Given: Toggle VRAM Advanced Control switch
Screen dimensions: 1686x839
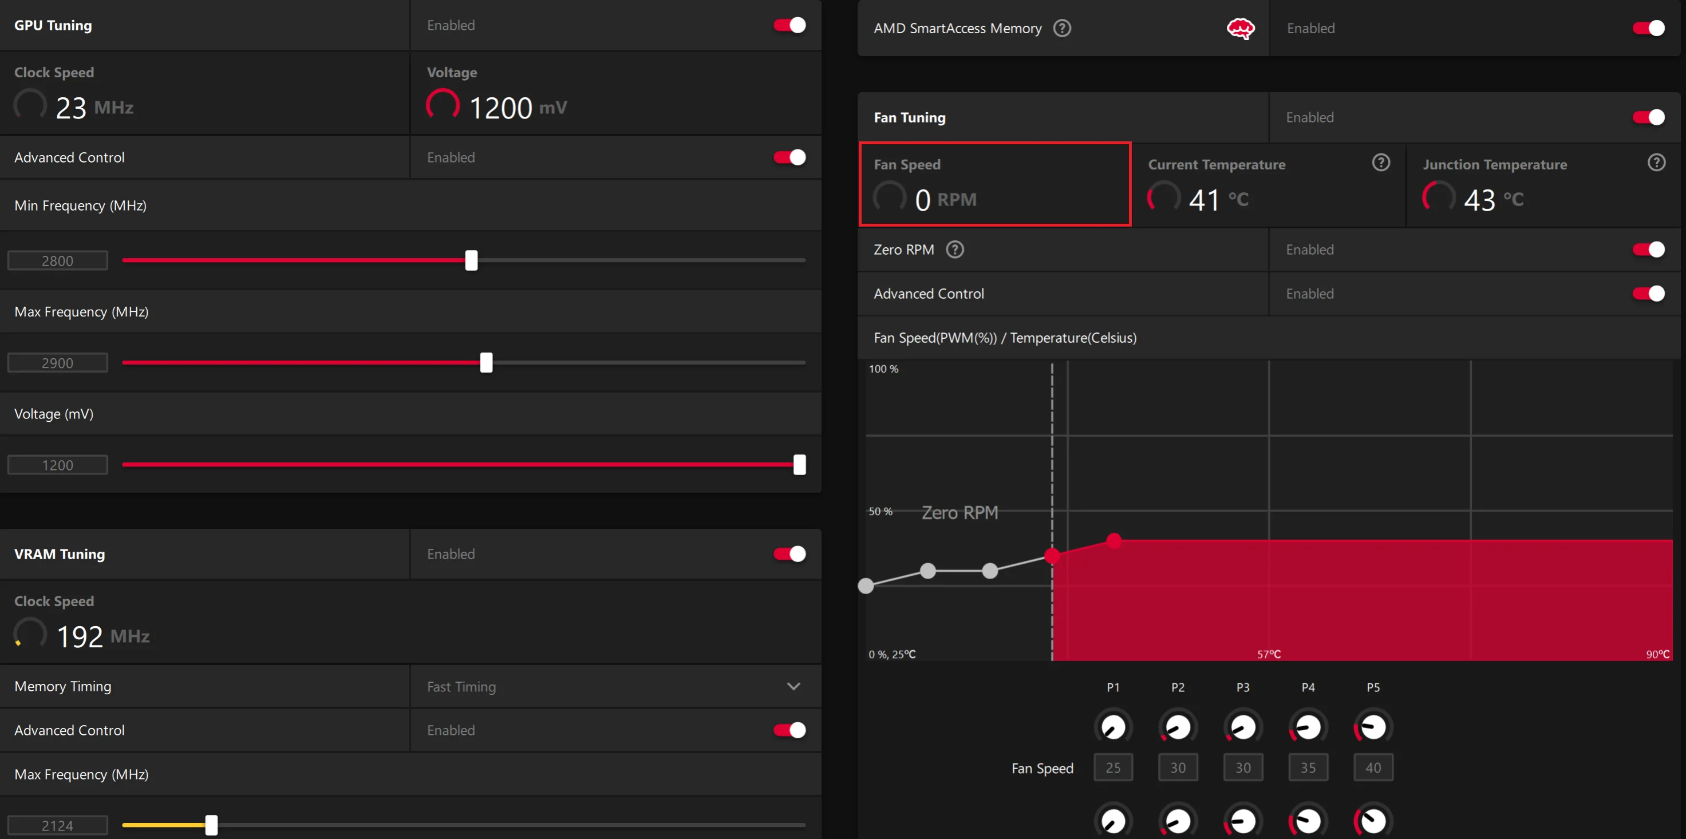Looking at the screenshot, I should click(789, 730).
